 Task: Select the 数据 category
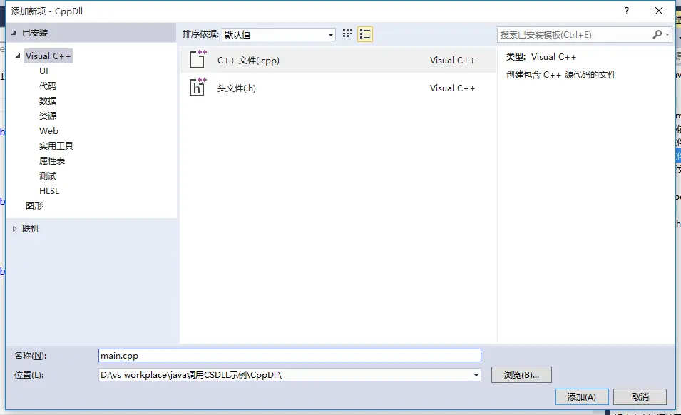click(47, 101)
